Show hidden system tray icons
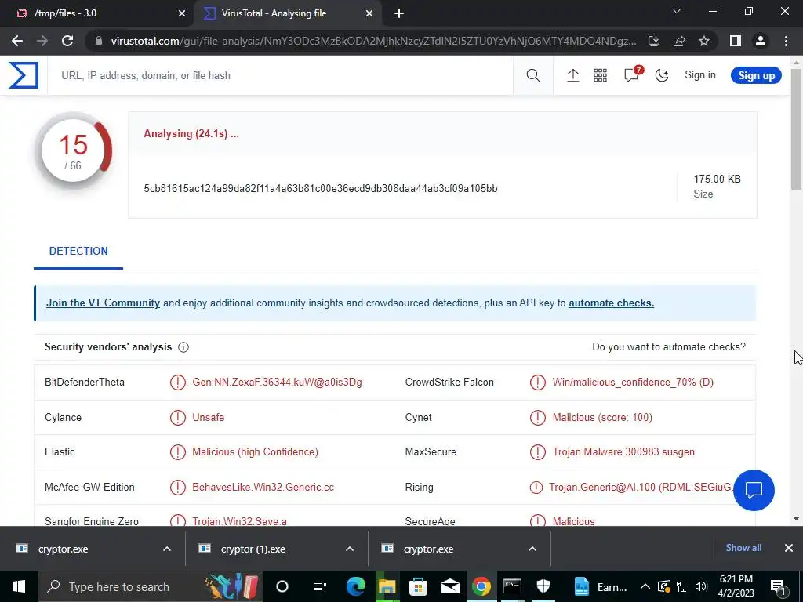 click(645, 586)
